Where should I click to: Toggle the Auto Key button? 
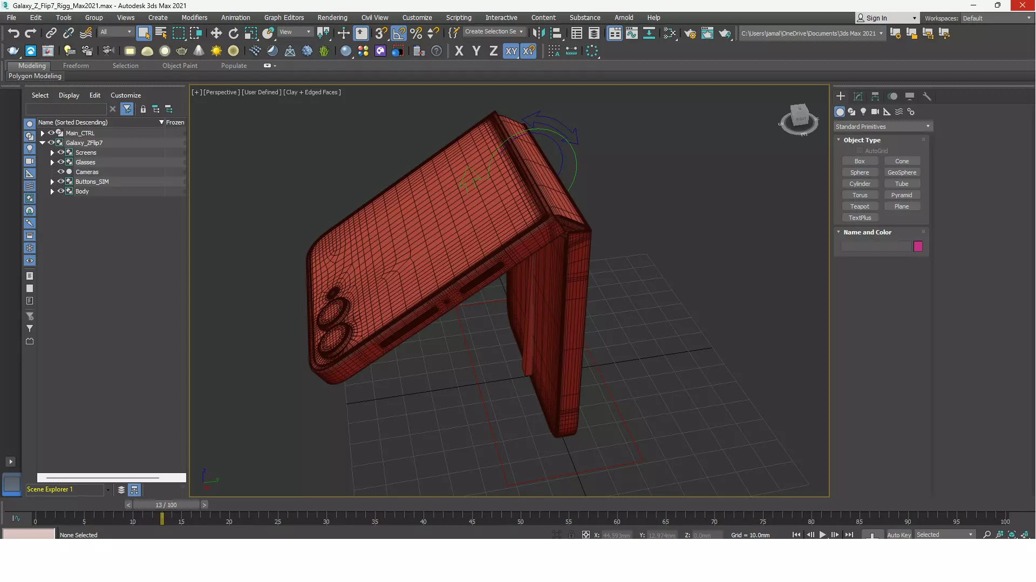(x=898, y=535)
